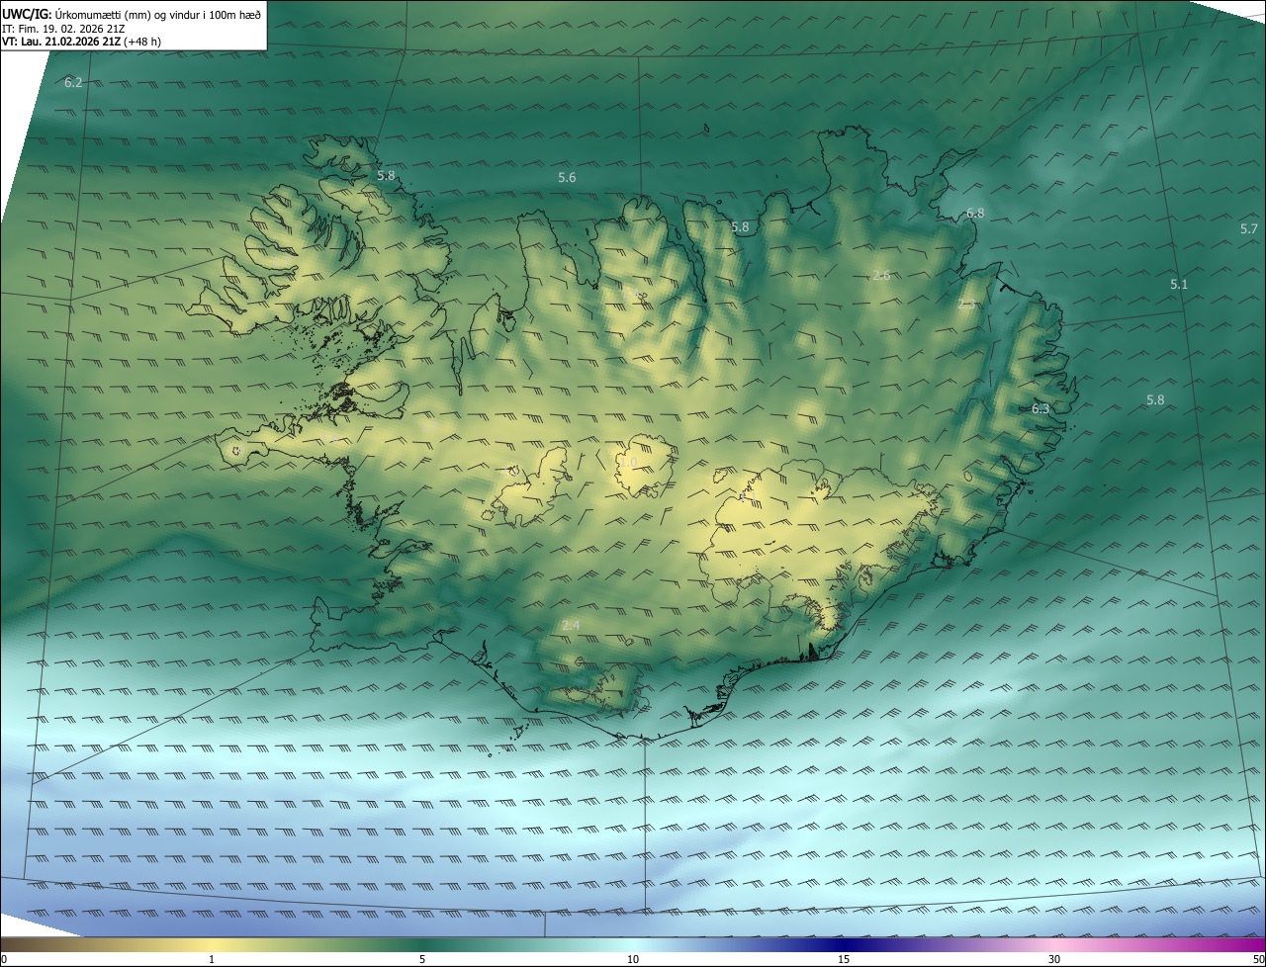The image size is (1266, 967).
Task: Click the 6.3 value label
Action: 1040,408
